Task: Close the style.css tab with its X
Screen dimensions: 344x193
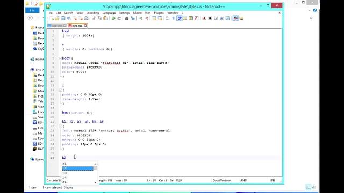Action: (85, 26)
